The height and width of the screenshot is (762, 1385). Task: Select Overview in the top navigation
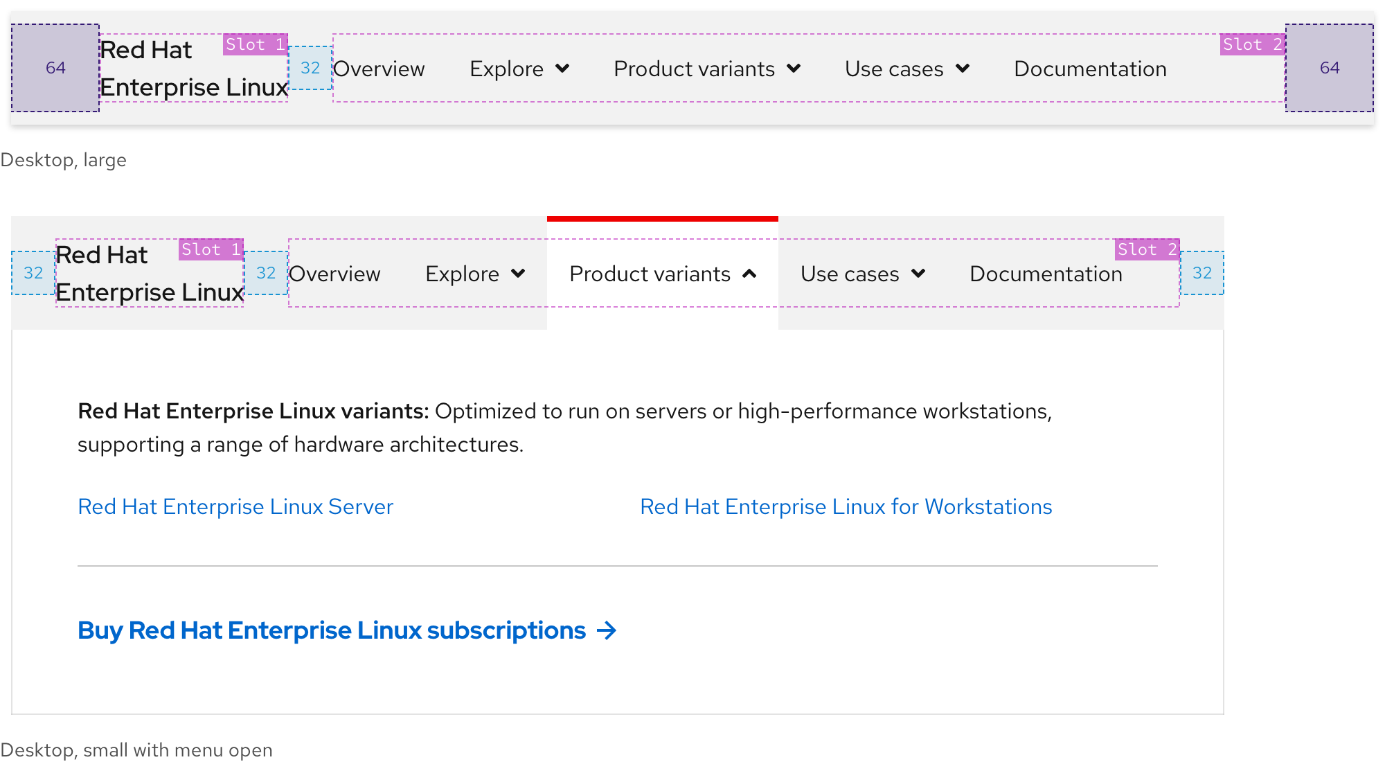(x=379, y=69)
